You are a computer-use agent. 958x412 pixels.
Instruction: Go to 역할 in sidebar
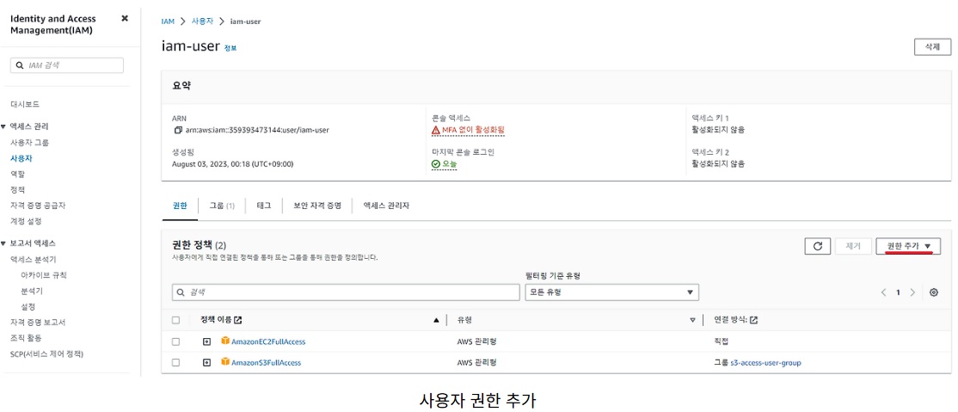click(x=18, y=175)
